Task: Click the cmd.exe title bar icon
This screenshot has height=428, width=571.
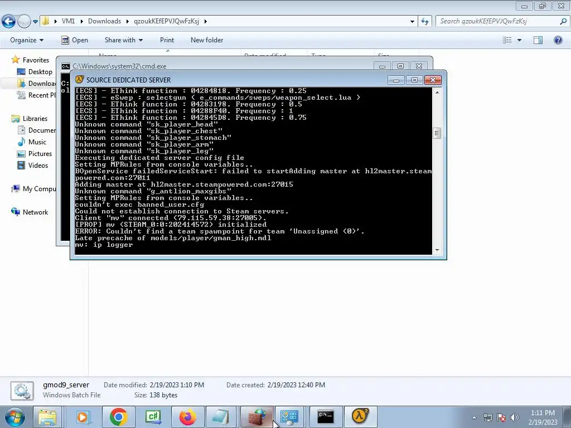Action: (66, 66)
